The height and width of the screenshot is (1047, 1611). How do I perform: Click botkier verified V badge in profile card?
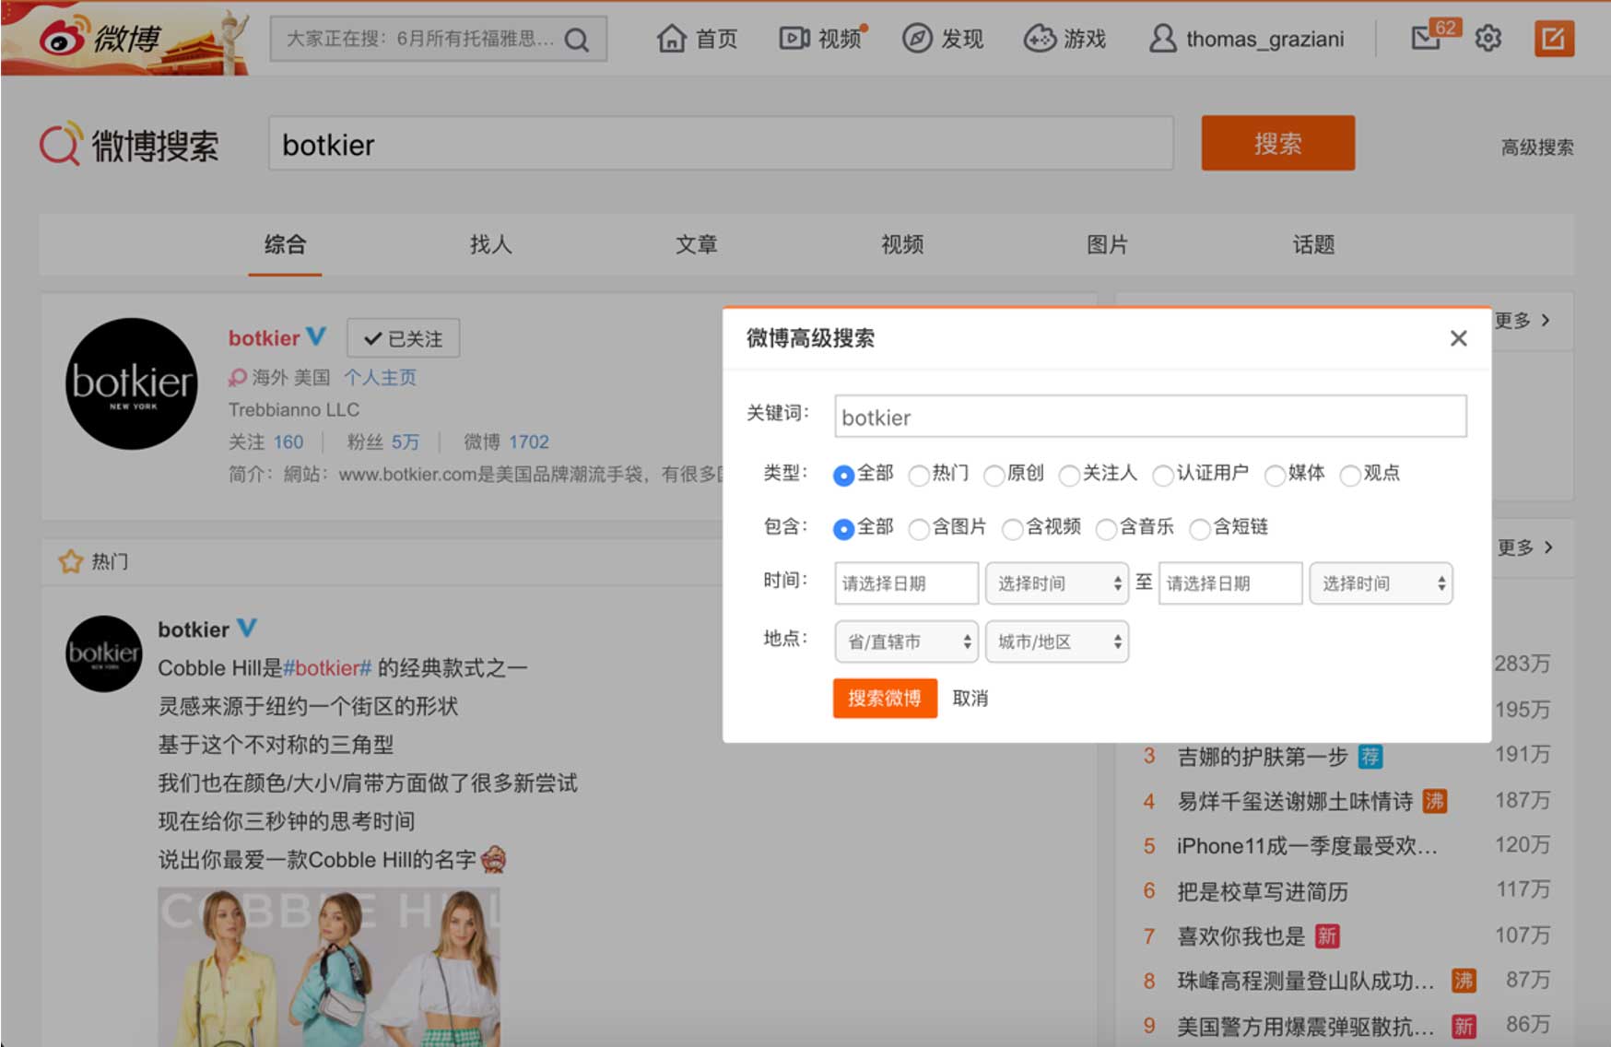tap(316, 336)
